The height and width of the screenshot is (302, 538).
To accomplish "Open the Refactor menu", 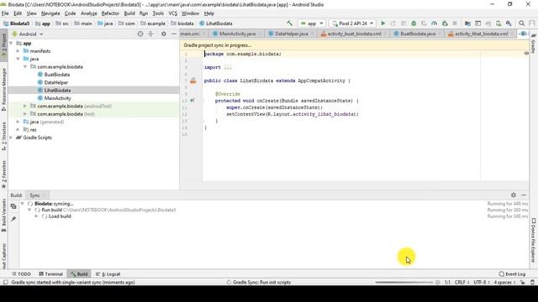I will coord(110,13).
